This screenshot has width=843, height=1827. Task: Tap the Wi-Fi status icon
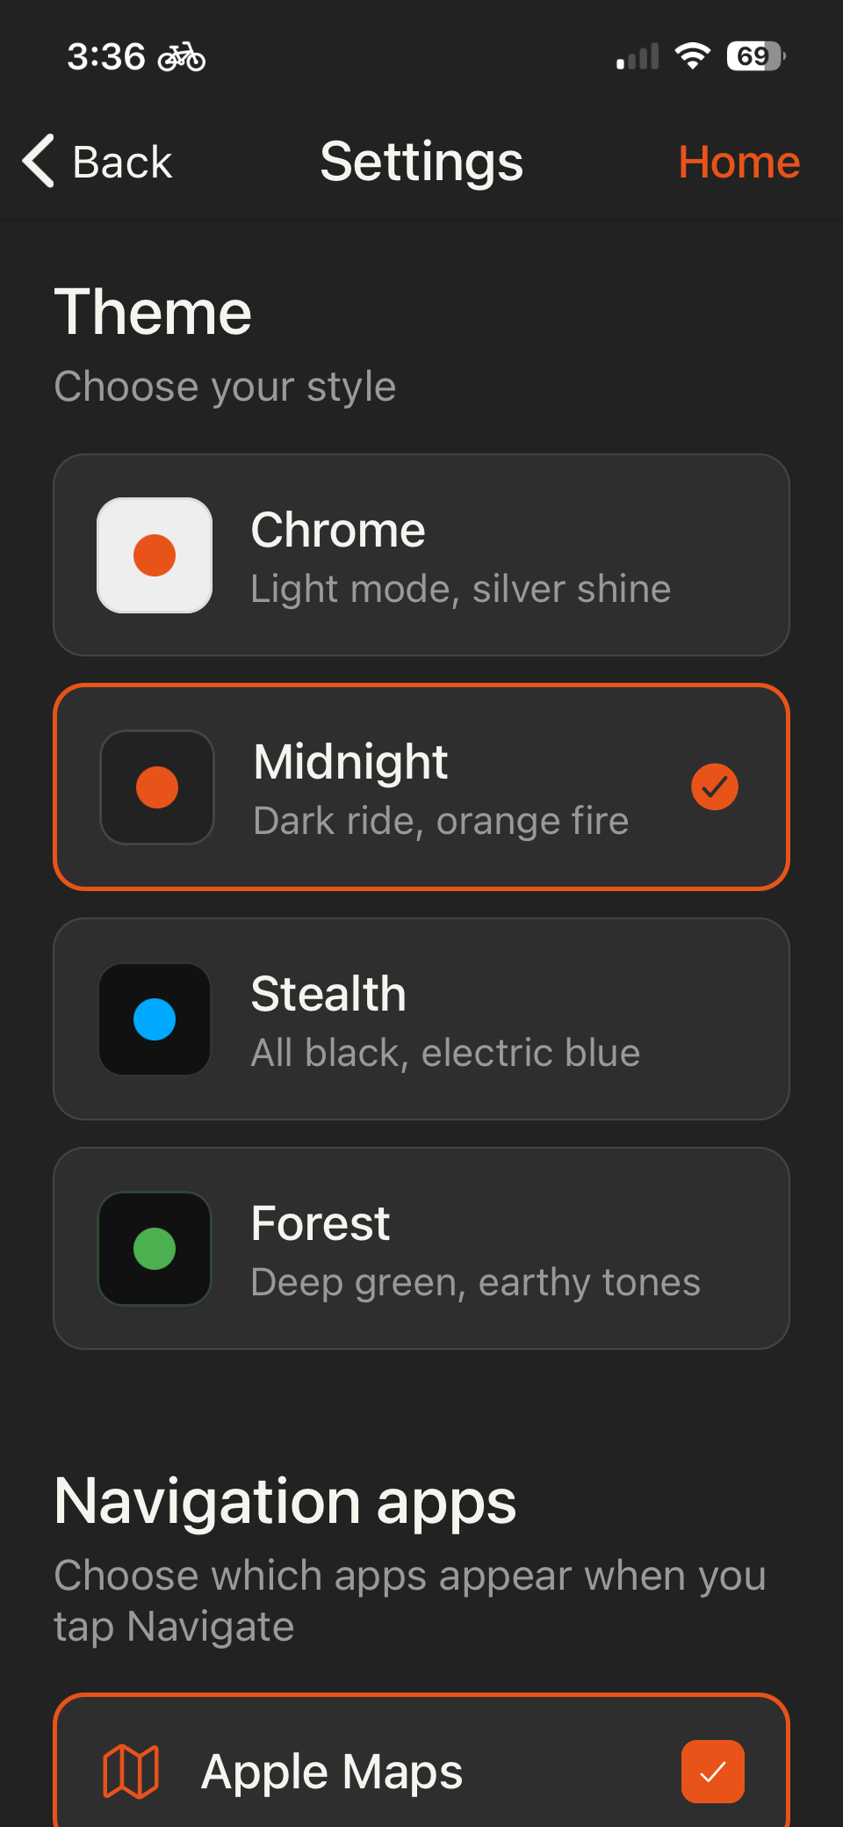693,56
